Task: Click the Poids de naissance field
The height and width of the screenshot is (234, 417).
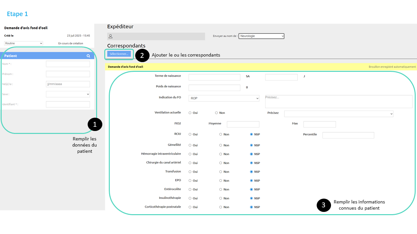Action: 214,88
